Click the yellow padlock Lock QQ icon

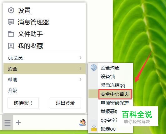pyautogui.click(x=94, y=128)
